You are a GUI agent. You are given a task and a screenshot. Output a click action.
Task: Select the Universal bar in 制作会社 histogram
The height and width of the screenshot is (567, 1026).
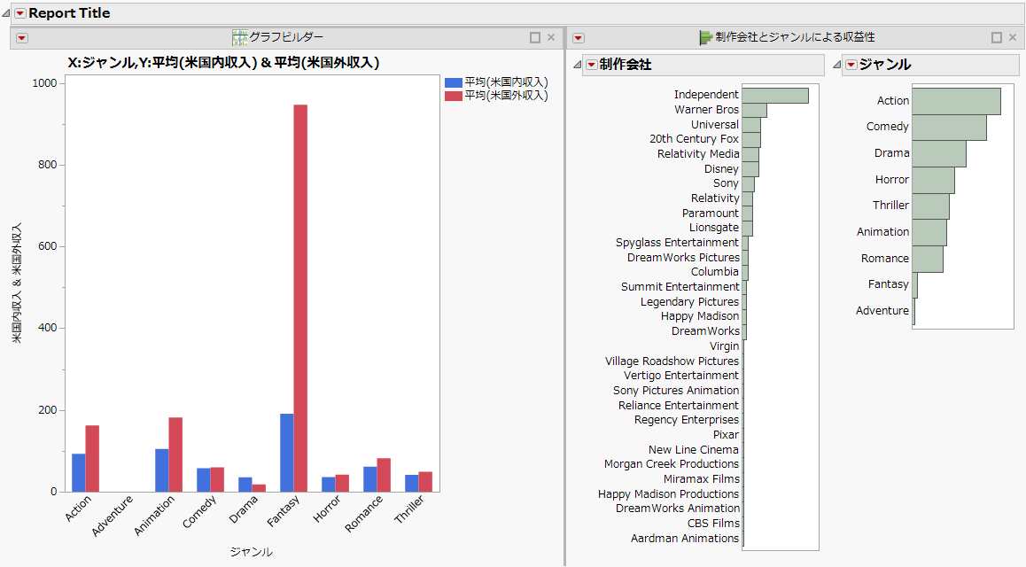tap(751, 125)
